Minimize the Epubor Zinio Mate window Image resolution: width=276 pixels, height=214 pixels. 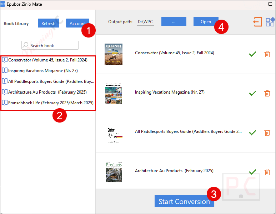pyautogui.click(x=254, y=4)
